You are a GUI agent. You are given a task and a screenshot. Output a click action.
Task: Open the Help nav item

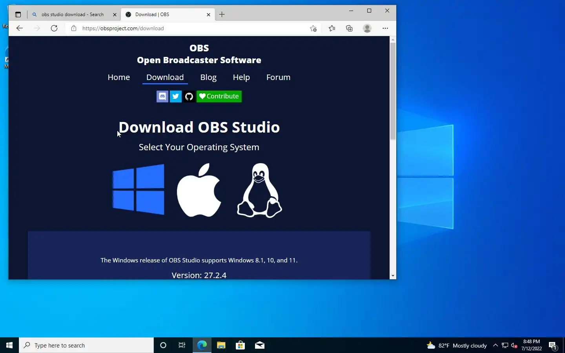coord(241,77)
